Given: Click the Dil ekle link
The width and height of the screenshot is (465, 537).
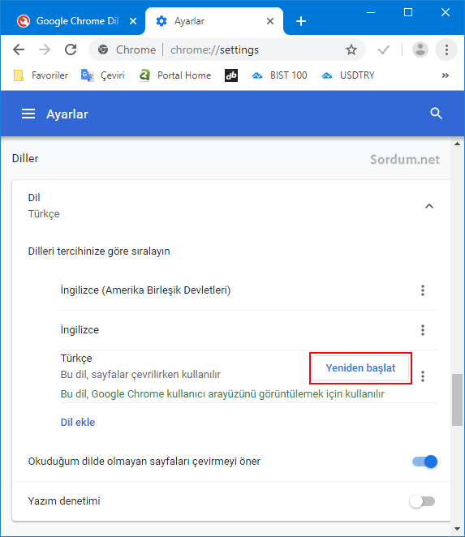Looking at the screenshot, I should 78,422.
